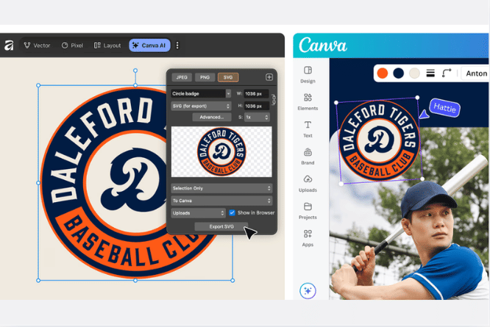Pick the navy blue color swatch
The width and height of the screenshot is (490, 327).
(x=399, y=73)
